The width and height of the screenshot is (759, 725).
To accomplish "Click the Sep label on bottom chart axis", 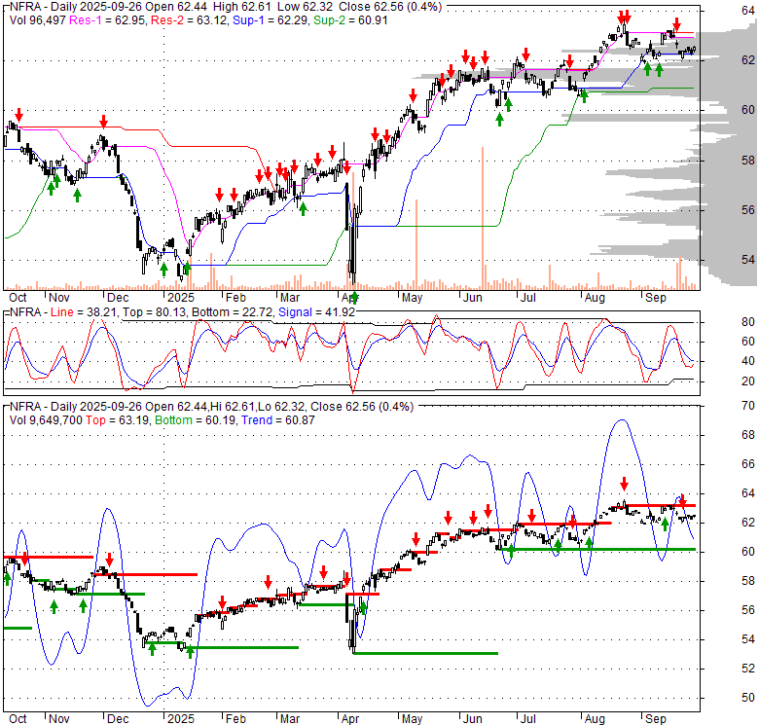I will coord(656,719).
